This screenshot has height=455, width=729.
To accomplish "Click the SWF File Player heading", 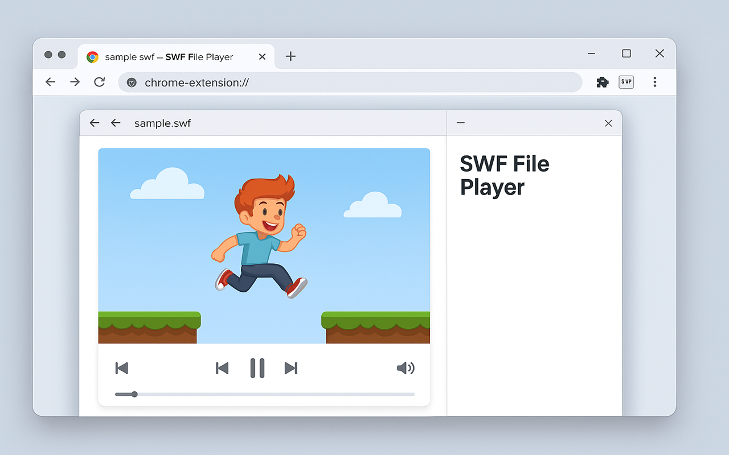I will pyautogui.click(x=504, y=175).
